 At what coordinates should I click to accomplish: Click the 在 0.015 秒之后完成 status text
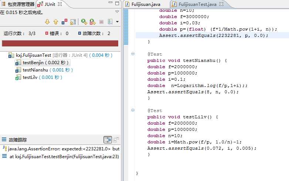(22, 12)
